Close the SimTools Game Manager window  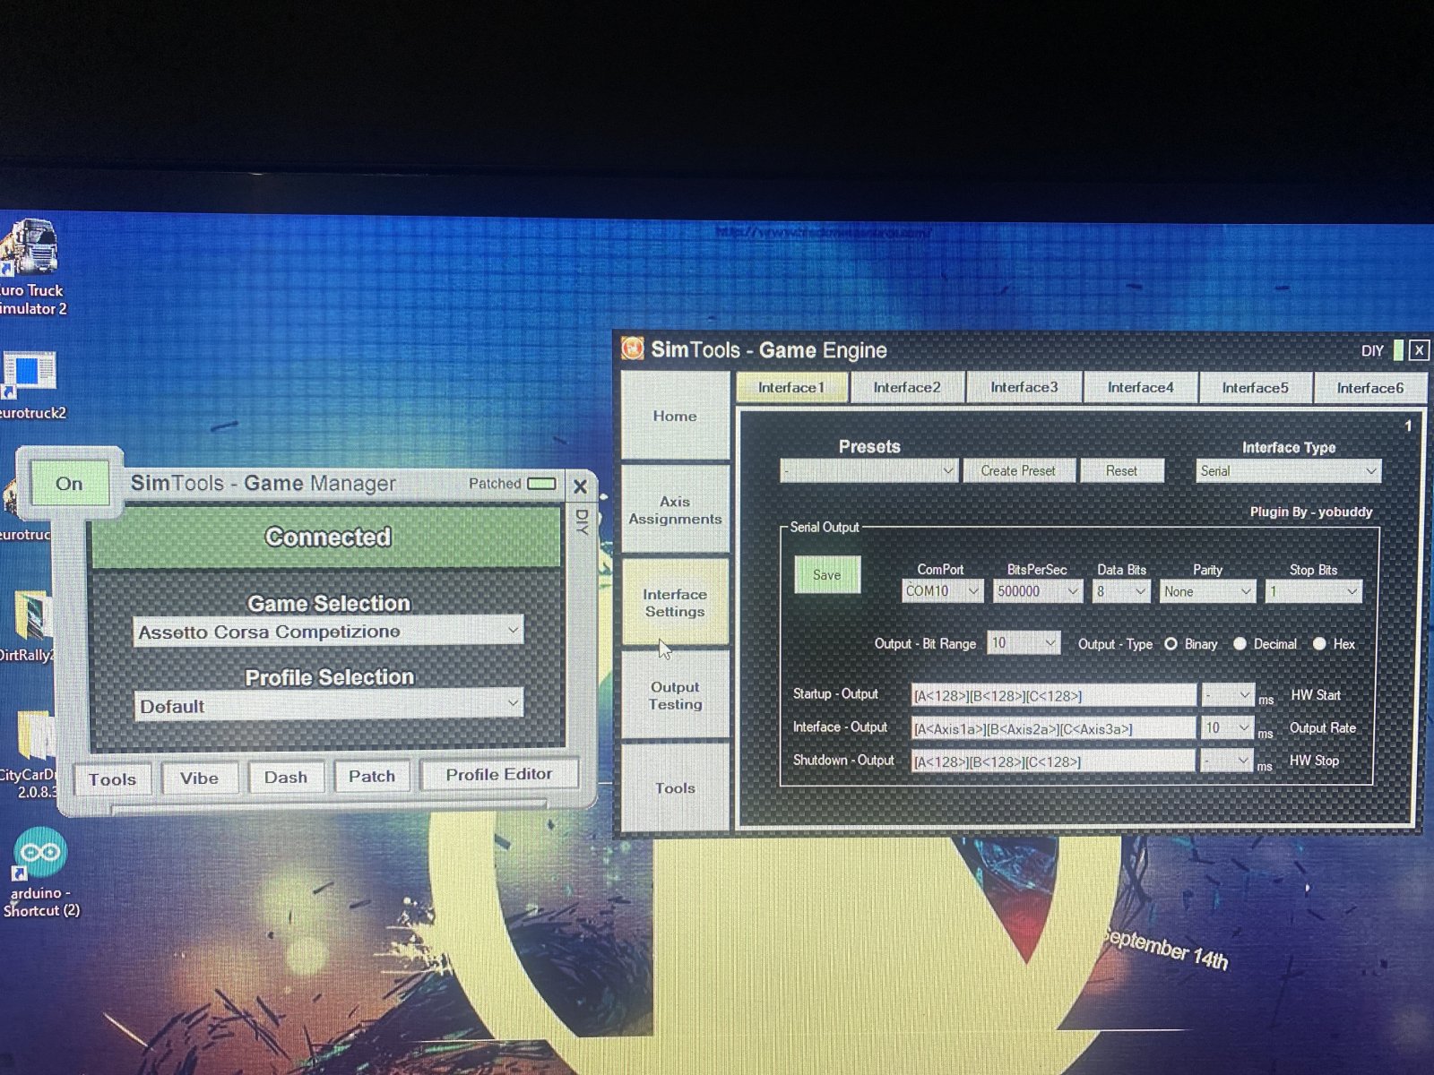(x=580, y=486)
